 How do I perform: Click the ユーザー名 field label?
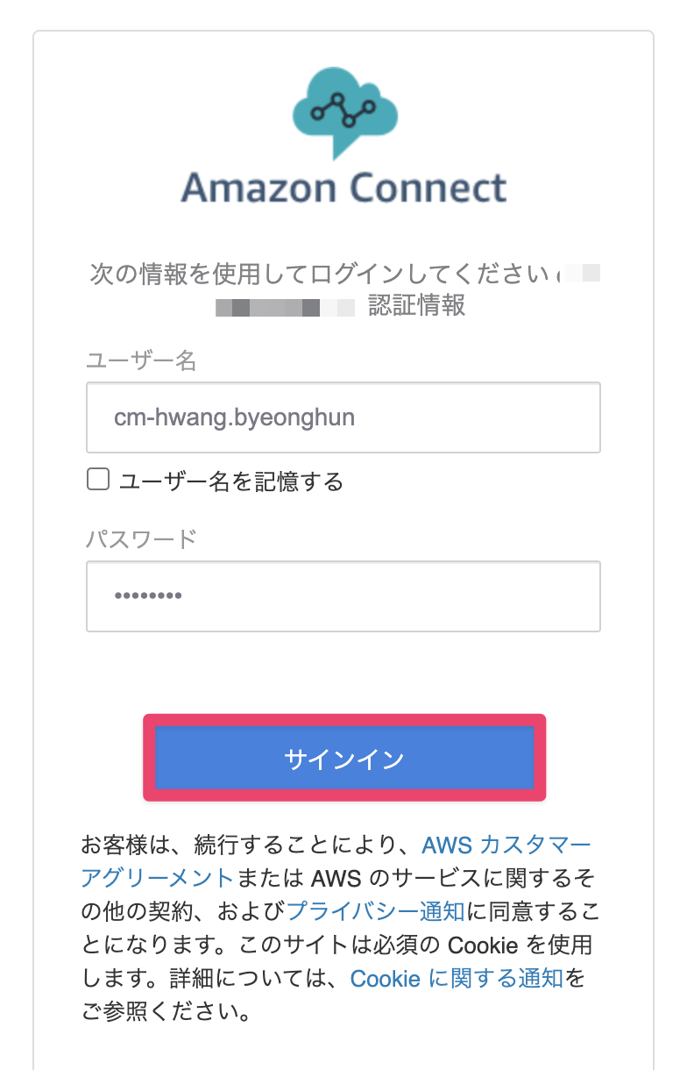click(x=141, y=360)
